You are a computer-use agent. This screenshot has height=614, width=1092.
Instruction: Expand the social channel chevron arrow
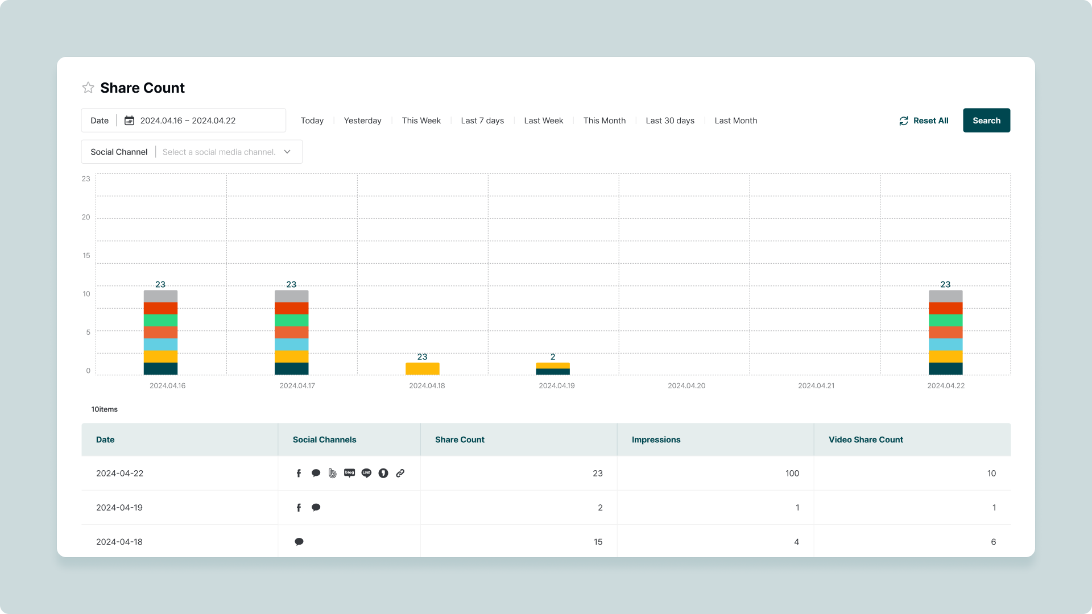(287, 152)
